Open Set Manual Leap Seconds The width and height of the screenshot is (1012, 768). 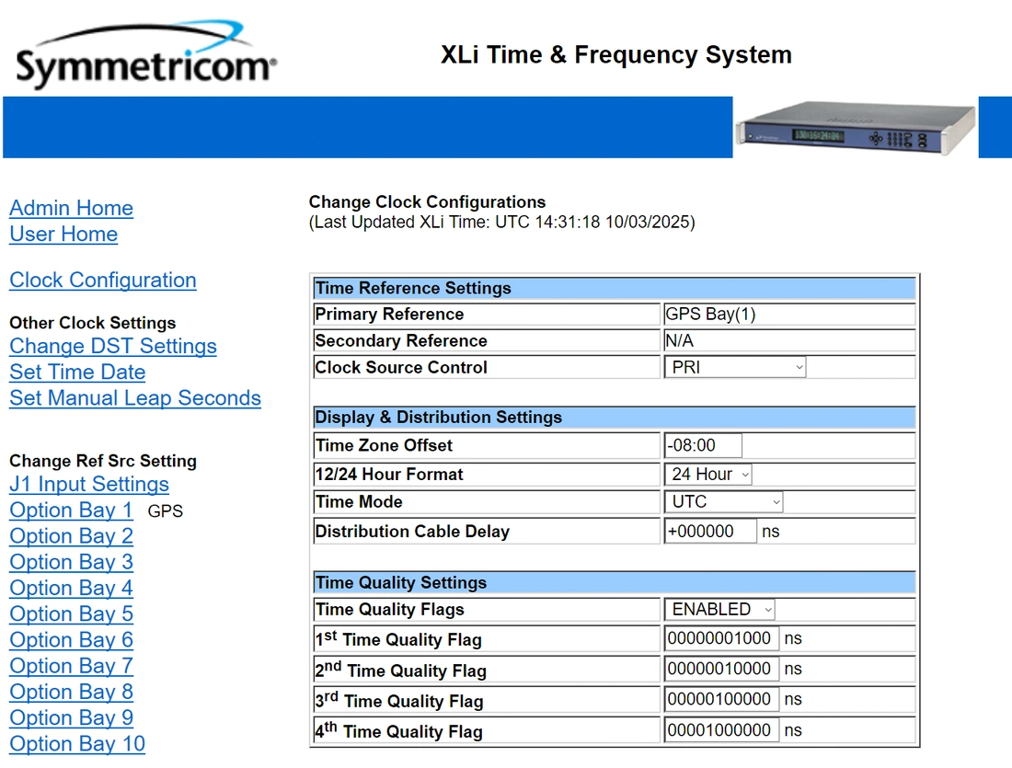click(135, 398)
